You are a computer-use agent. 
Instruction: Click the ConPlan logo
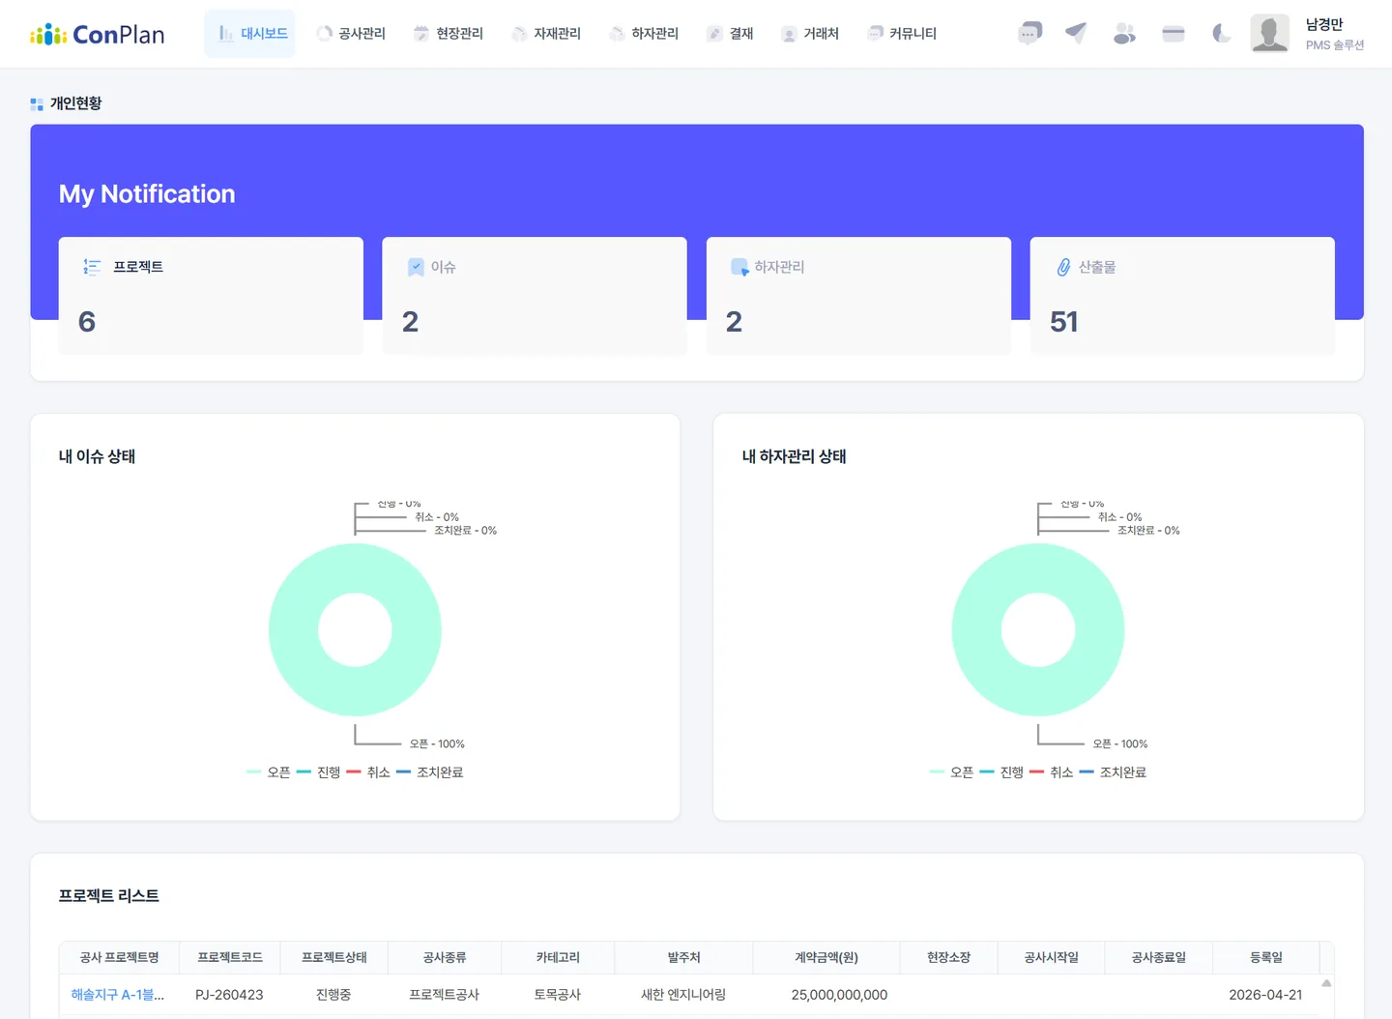[x=97, y=35]
